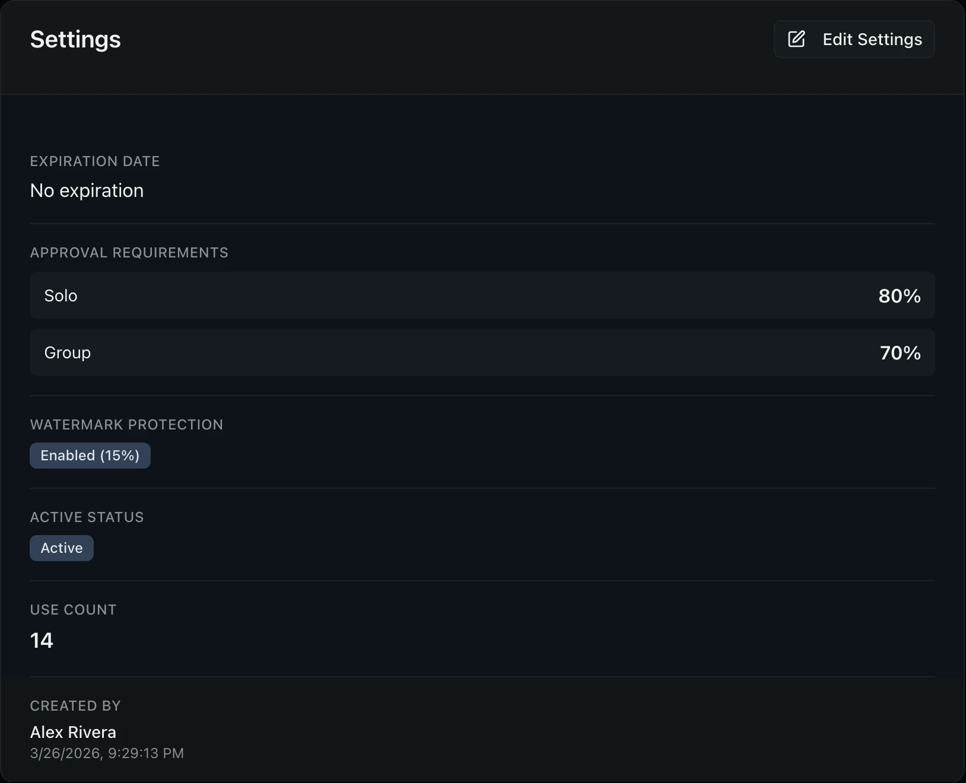The height and width of the screenshot is (783, 966).
Task: Select the Group approval requirement row
Action: (x=482, y=352)
